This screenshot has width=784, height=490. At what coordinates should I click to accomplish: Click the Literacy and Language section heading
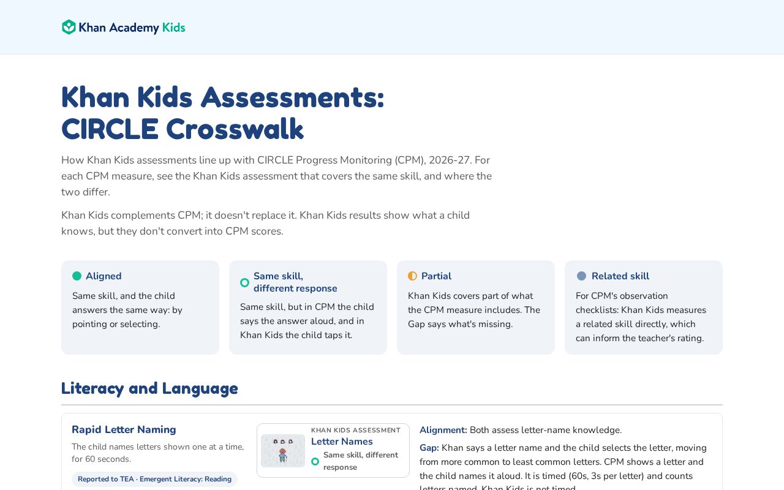click(149, 388)
